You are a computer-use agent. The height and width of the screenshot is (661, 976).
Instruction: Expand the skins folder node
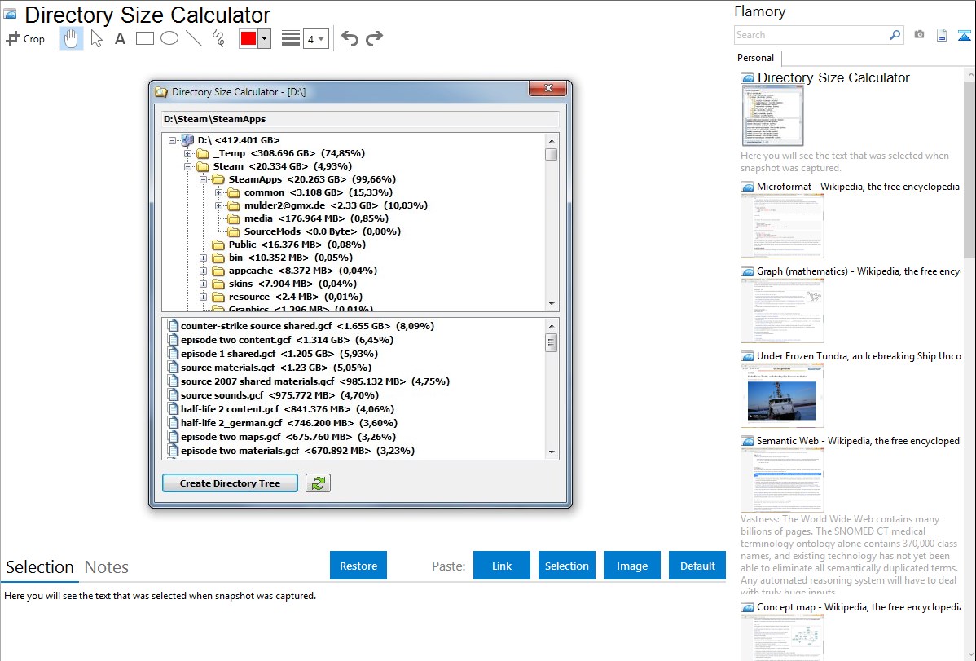204,284
